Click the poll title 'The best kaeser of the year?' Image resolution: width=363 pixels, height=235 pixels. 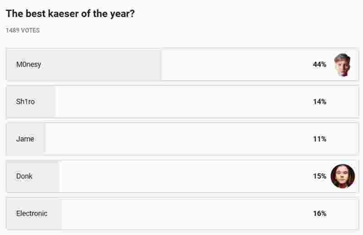[x=70, y=14]
